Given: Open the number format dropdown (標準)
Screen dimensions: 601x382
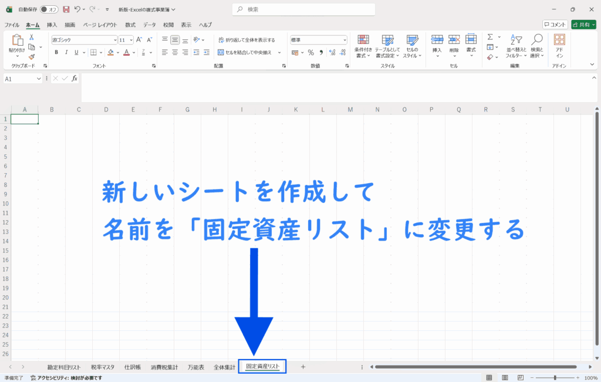Looking at the screenshot, I should [345, 40].
